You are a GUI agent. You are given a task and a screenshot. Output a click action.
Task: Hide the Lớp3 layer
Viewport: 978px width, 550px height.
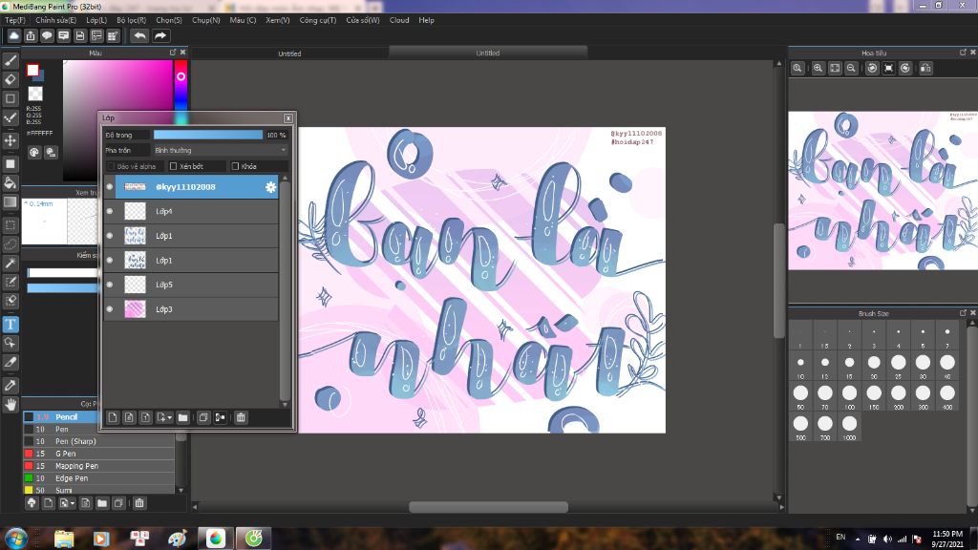(110, 309)
